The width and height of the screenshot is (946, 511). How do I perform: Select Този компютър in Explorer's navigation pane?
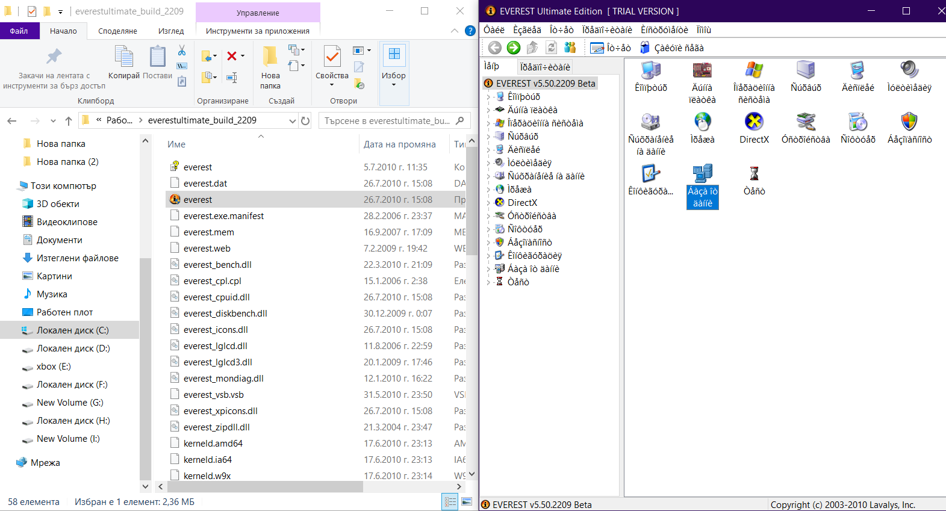[63, 186]
